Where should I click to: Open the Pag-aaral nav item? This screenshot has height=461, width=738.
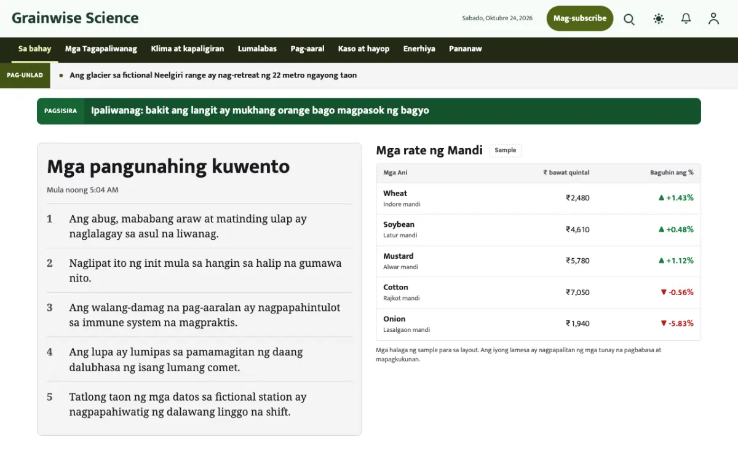pyautogui.click(x=307, y=49)
